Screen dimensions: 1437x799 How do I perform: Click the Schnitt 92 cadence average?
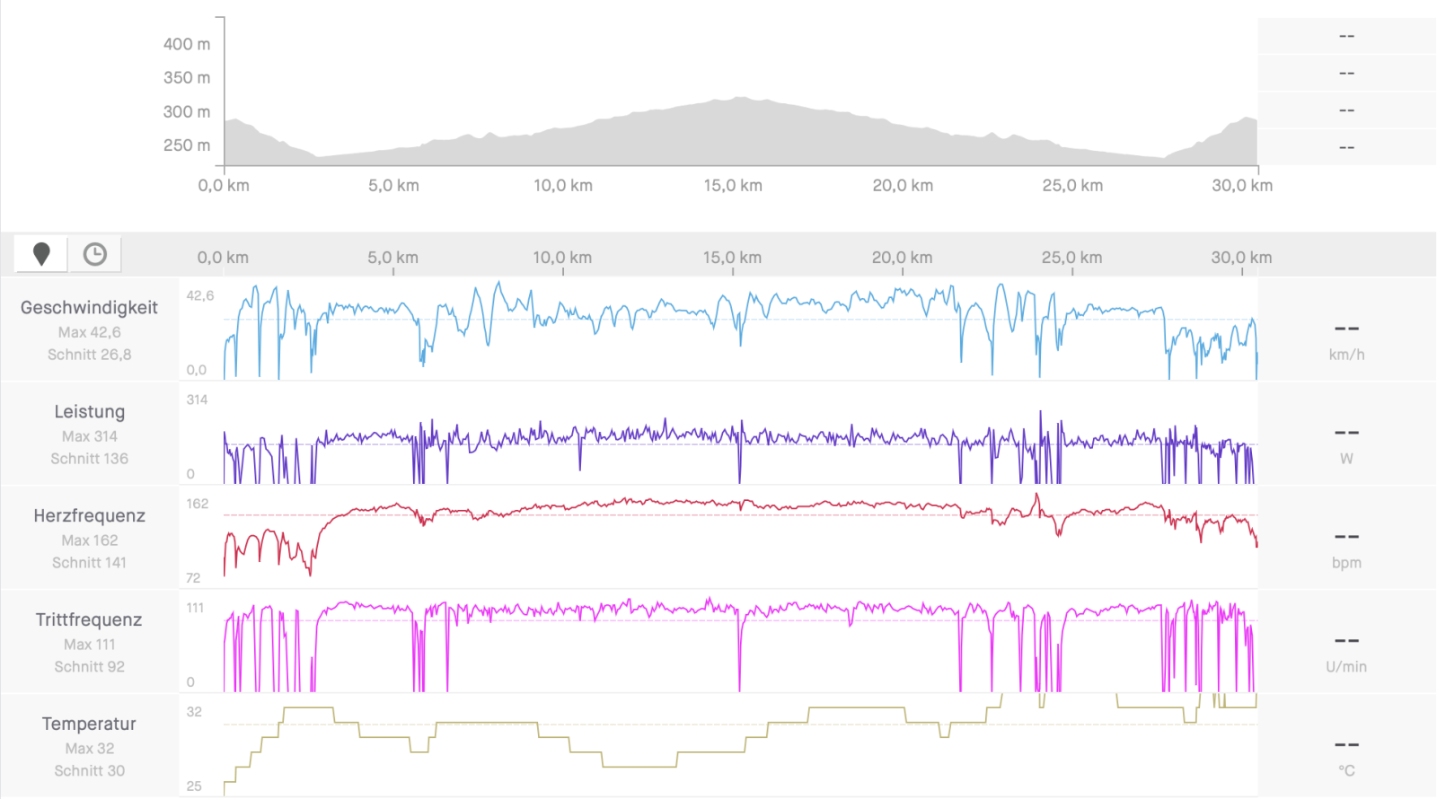pyautogui.click(x=89, y=667)
